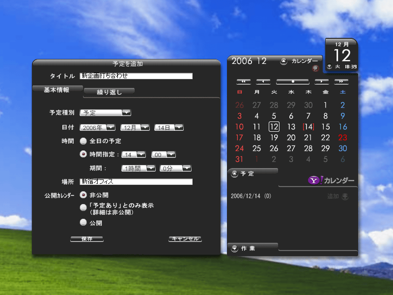Collapse the 予定 section arrow
Viewport: 393px width, 295px height.
pos(234,174)
